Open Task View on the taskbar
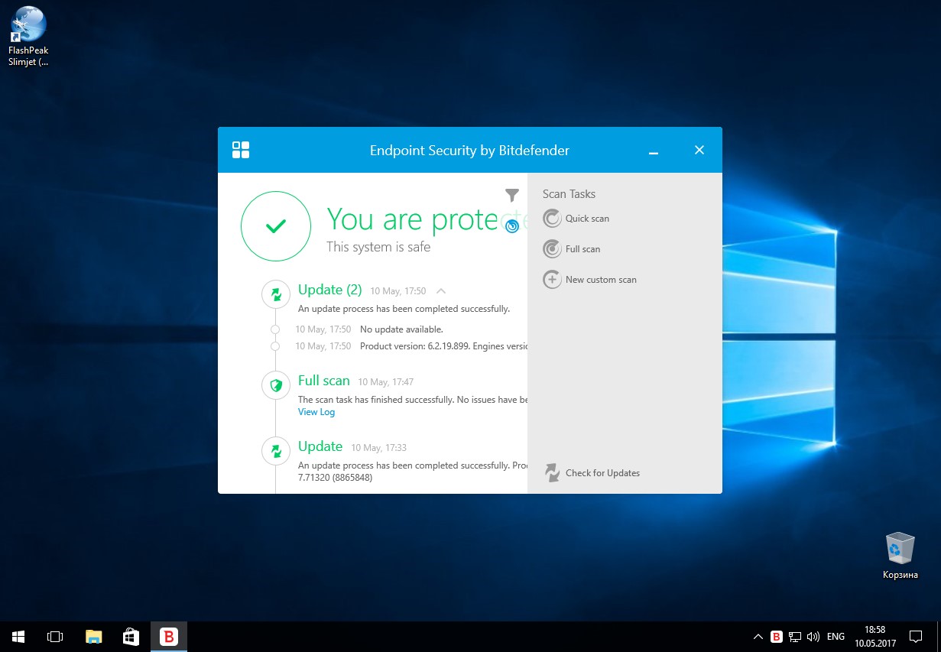Screen dimensions: 941x652 tap(55, 637)
